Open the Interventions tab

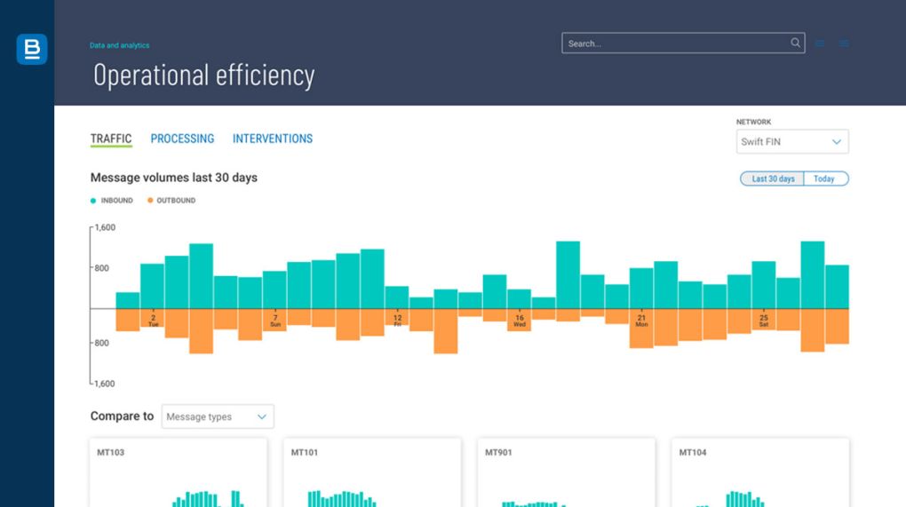[x=273, y=139]
